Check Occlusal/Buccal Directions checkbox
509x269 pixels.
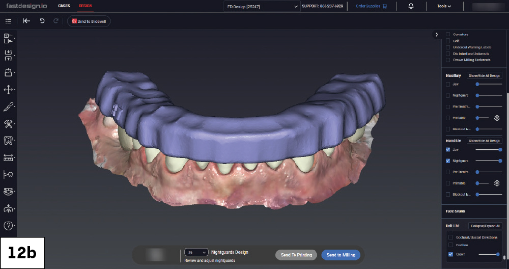tap(450, 237)
